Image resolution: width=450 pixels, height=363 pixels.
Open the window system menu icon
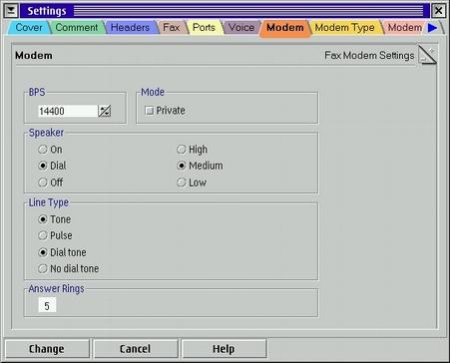coord(11,11)
